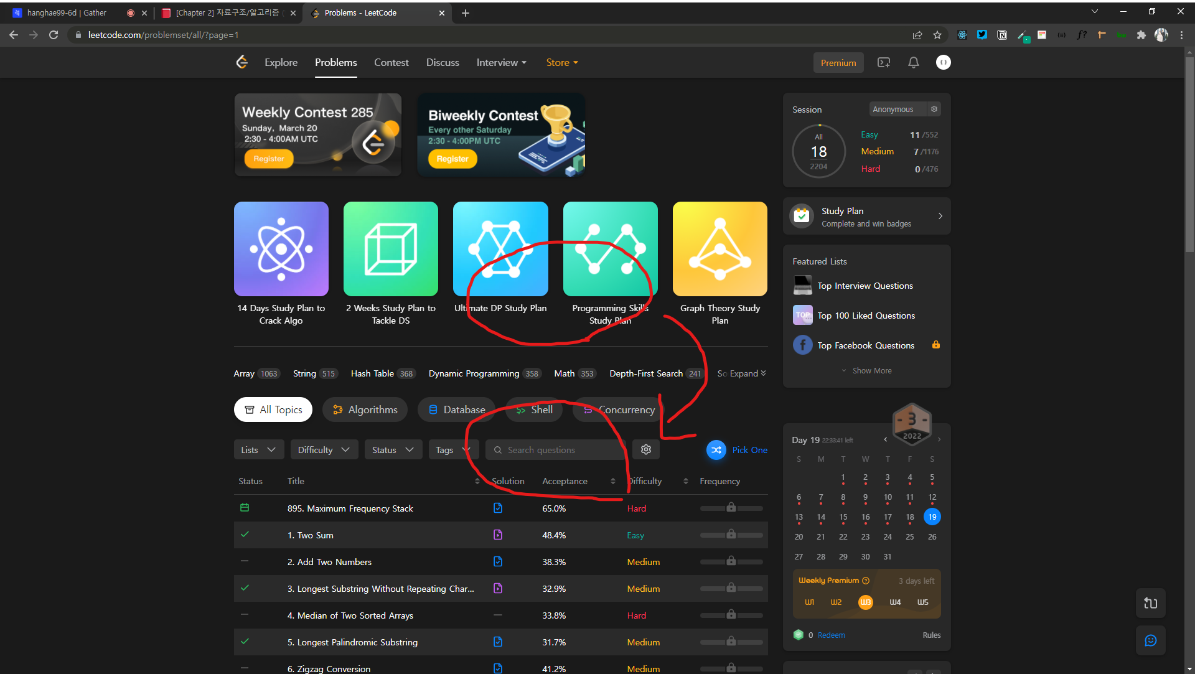Screen dimensions: 1195x674
Task: Register for Weekly Contest 285
Action: (x=269, y=159)
